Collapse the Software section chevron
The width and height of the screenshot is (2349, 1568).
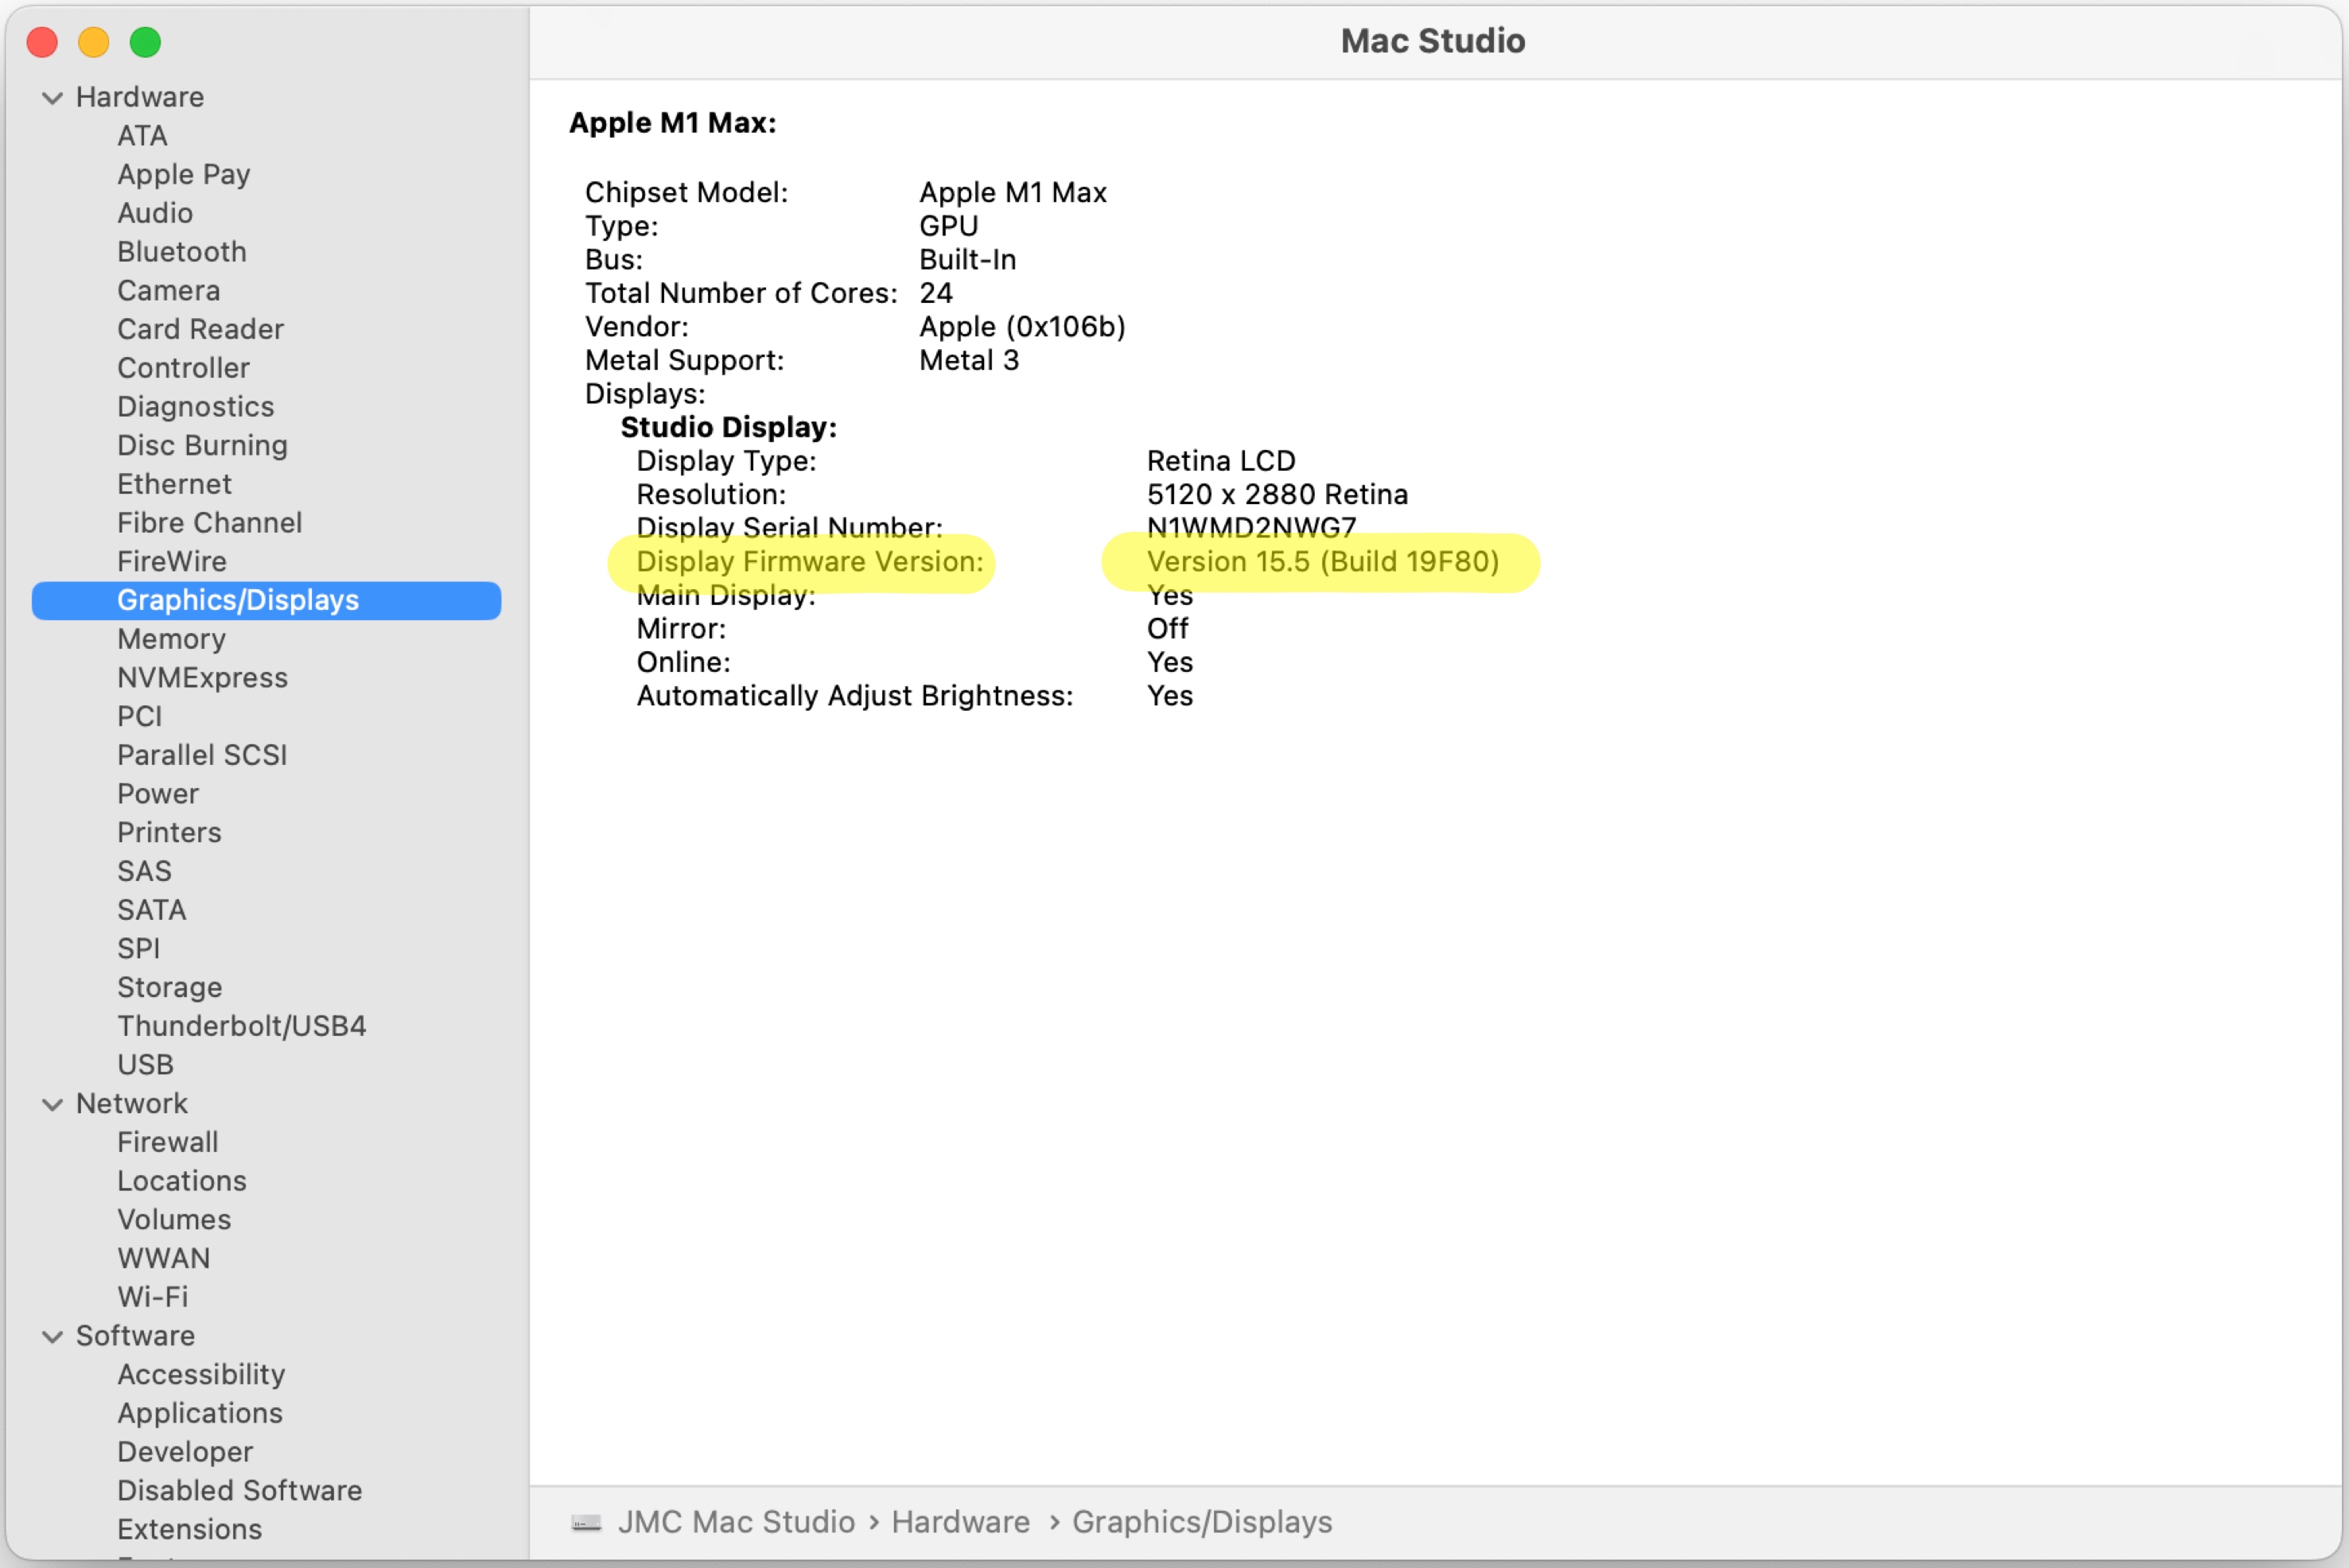click(x=52, y=1336)
